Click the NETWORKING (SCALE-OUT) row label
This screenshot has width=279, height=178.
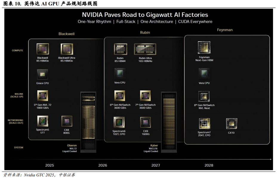click(x=15, y=122)
